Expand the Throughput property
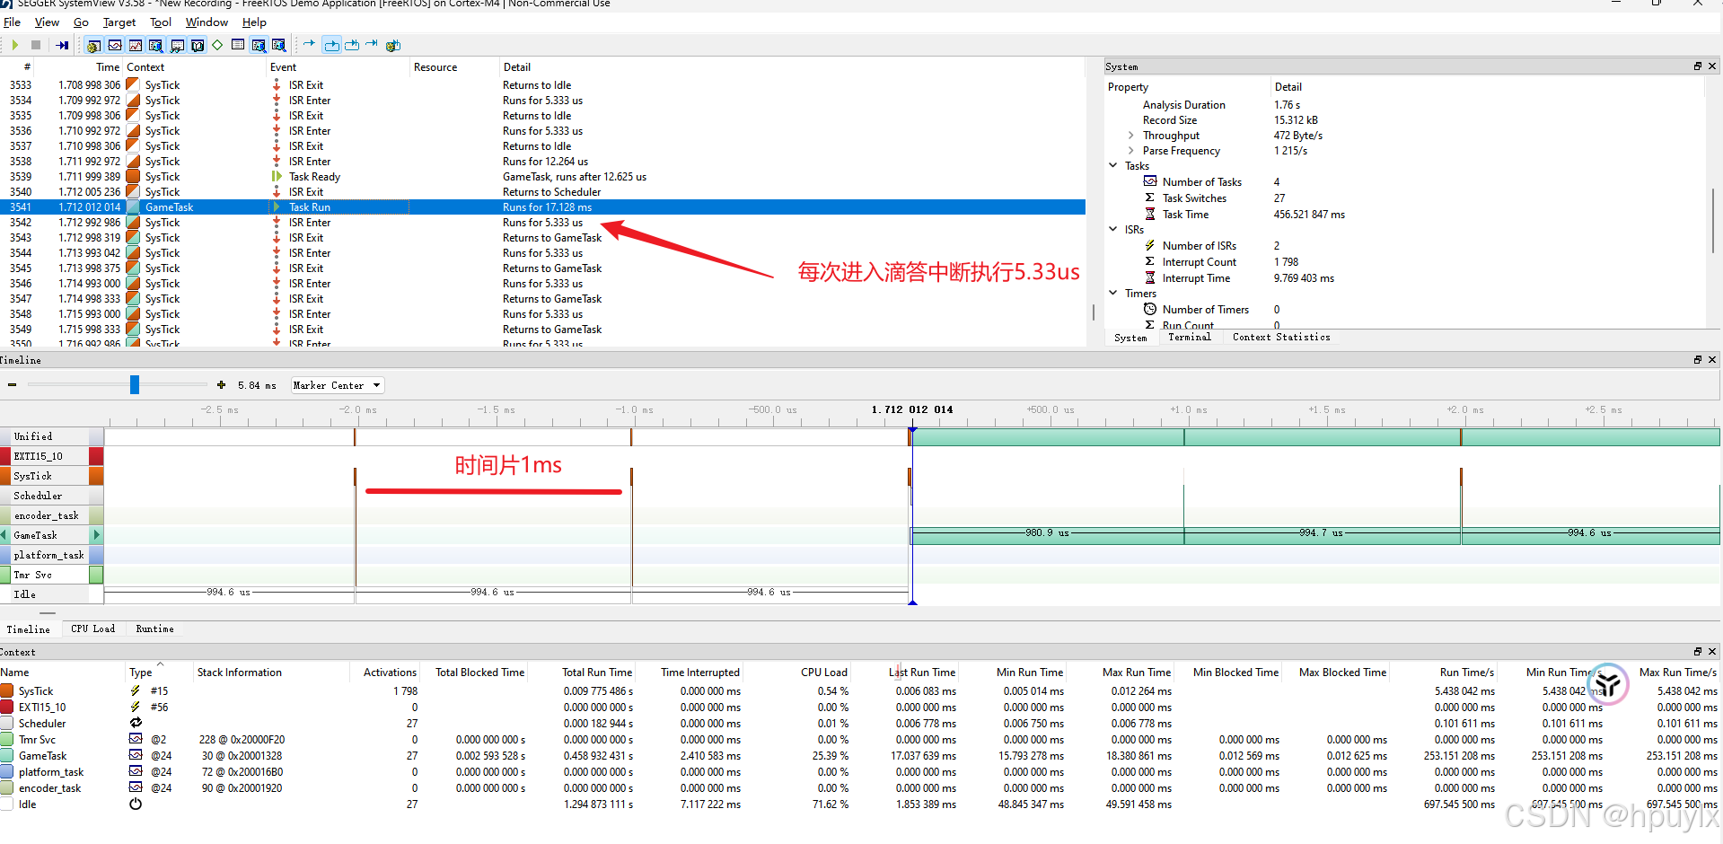The width and height of the screenshot is (1723, 844). coord(1131,135)
